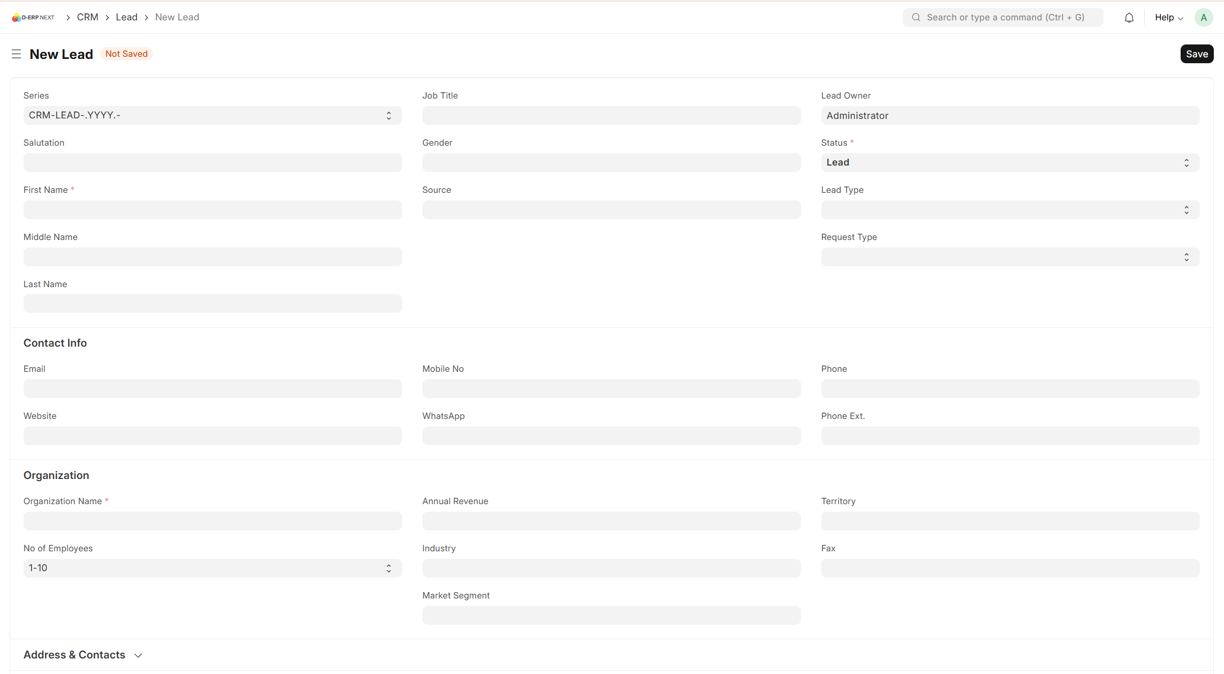
Task: Click the search magnifier icon
Action: [916, 18]
